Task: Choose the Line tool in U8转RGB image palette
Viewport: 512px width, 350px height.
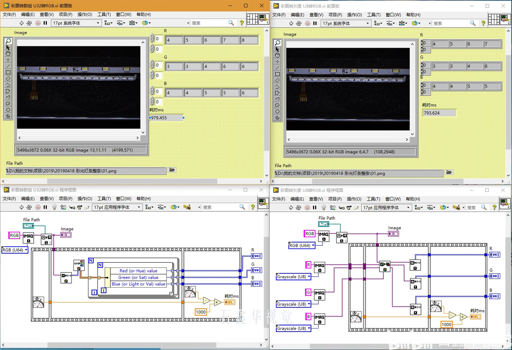Action: pyautogui.click(x=277, y=68)
